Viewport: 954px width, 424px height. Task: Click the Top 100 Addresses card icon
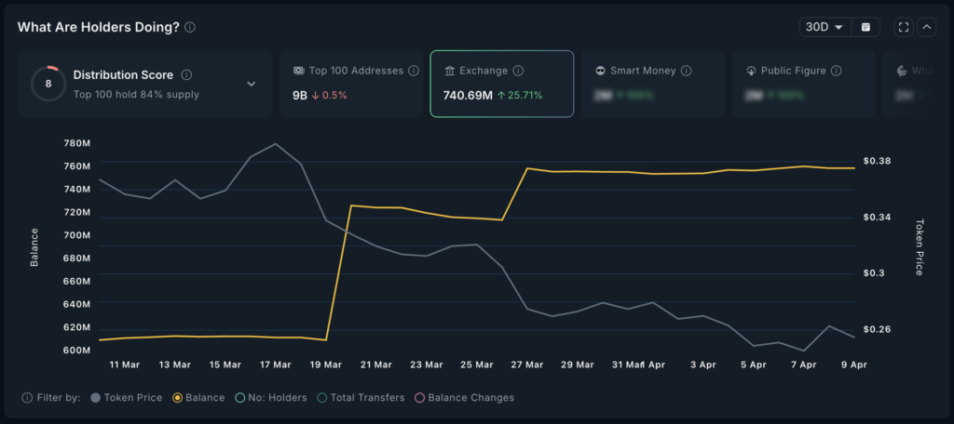click(299, 71)
